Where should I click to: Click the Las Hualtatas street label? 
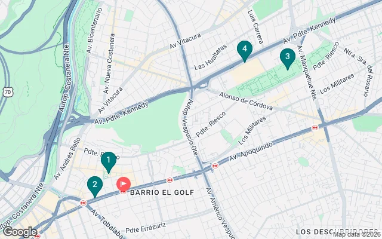(x=211, y=57)
